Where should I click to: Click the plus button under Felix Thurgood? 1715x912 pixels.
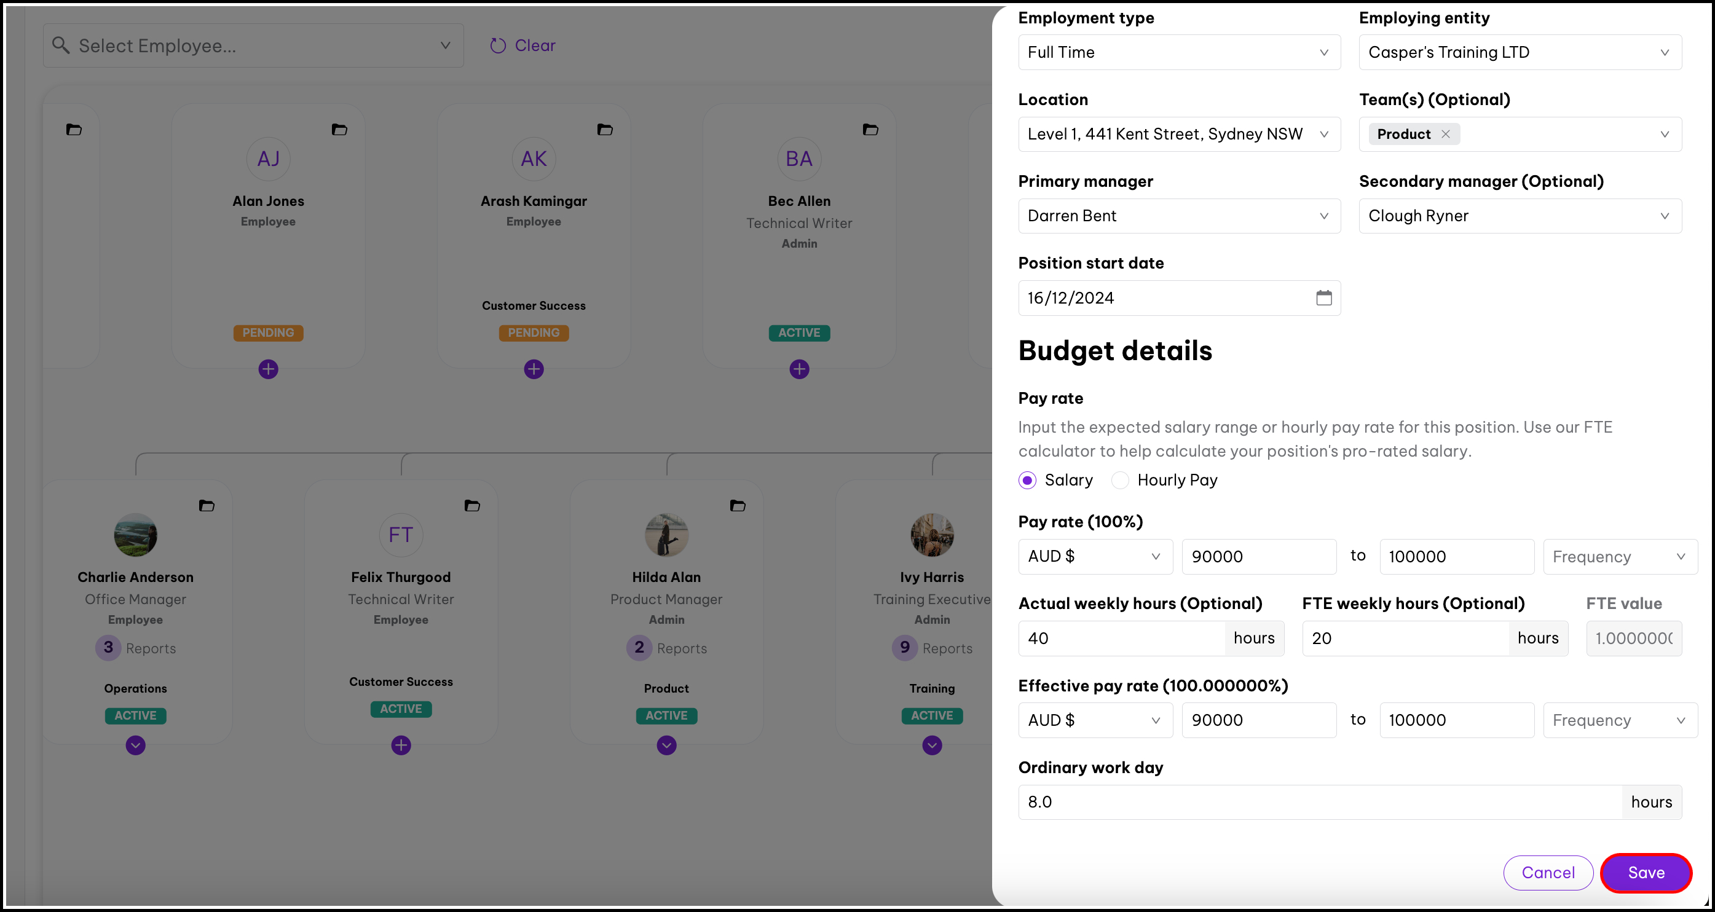pyautogui.click(x=401, y=745)
